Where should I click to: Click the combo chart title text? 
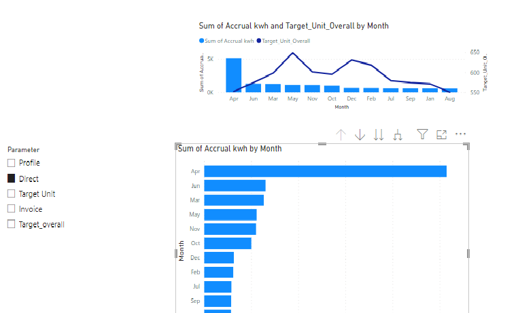[294, 26]
